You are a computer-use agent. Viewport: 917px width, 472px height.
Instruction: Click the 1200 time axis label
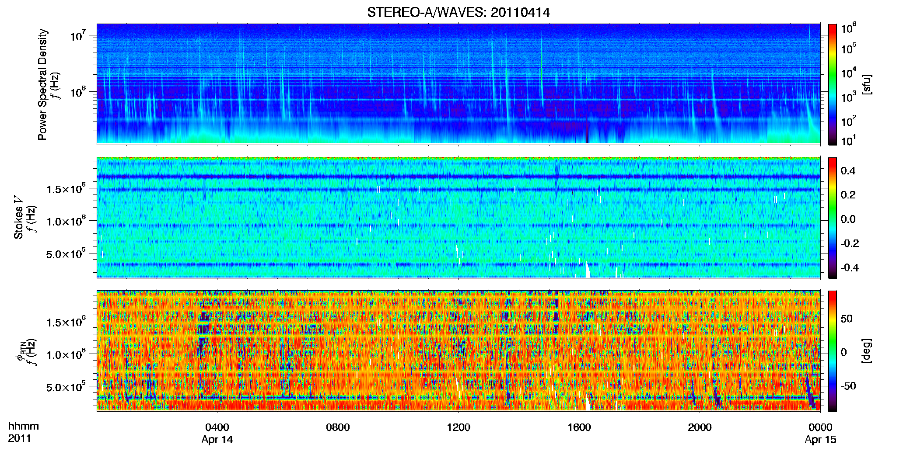click(458, 427)
